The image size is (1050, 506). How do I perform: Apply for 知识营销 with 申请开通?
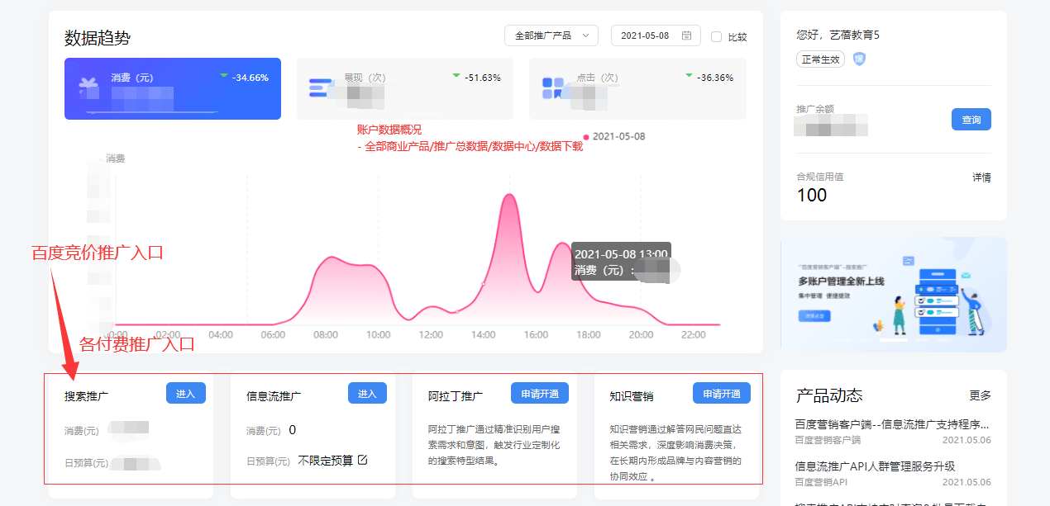[722, 394]
